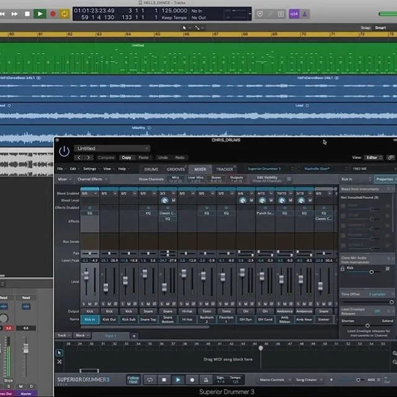This screenshot has height=397, width=397.
Task: Select the Hi-Hat channel name
Action: click(x=187, y=319)
